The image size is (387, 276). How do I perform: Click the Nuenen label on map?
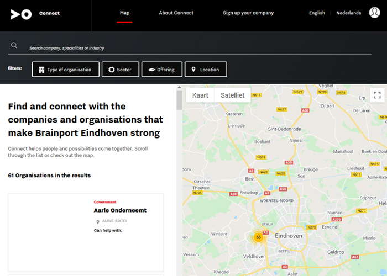point(334,213)
